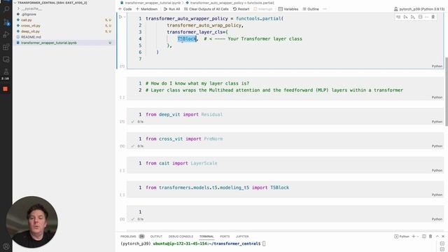The width and height of the screenshot is (448, 252).
Task: Open the notebook toolbar overflow menu
Action: click(325, 9)
